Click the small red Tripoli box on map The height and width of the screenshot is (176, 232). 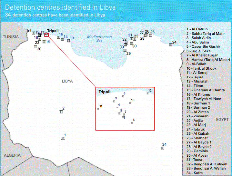point(46,34)
